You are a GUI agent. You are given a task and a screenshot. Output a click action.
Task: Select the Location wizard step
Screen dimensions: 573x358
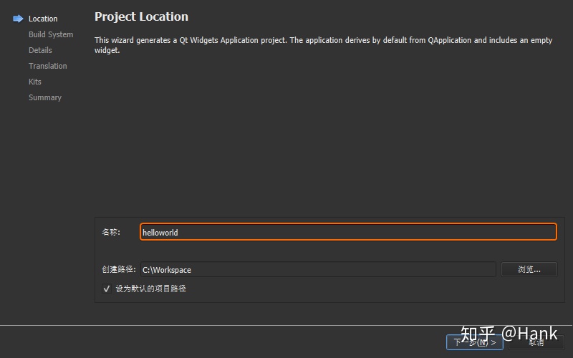pos(43,19)
